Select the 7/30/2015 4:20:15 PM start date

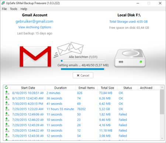pyautogui.click(x=28, y=104)
